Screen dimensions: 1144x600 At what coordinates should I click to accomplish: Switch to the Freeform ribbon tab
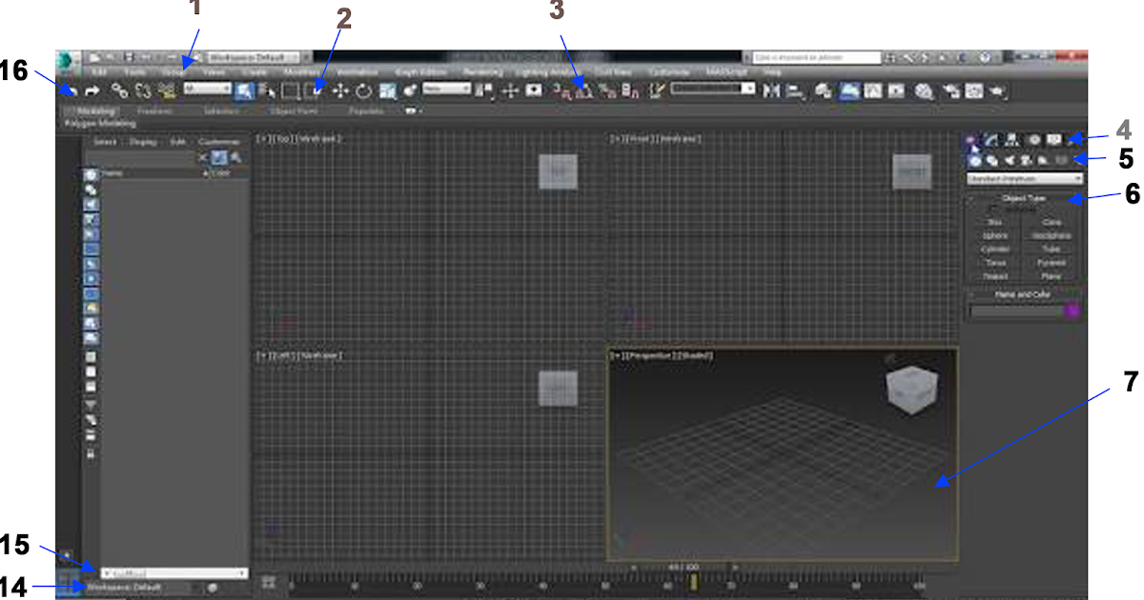[x=154, y=111]
